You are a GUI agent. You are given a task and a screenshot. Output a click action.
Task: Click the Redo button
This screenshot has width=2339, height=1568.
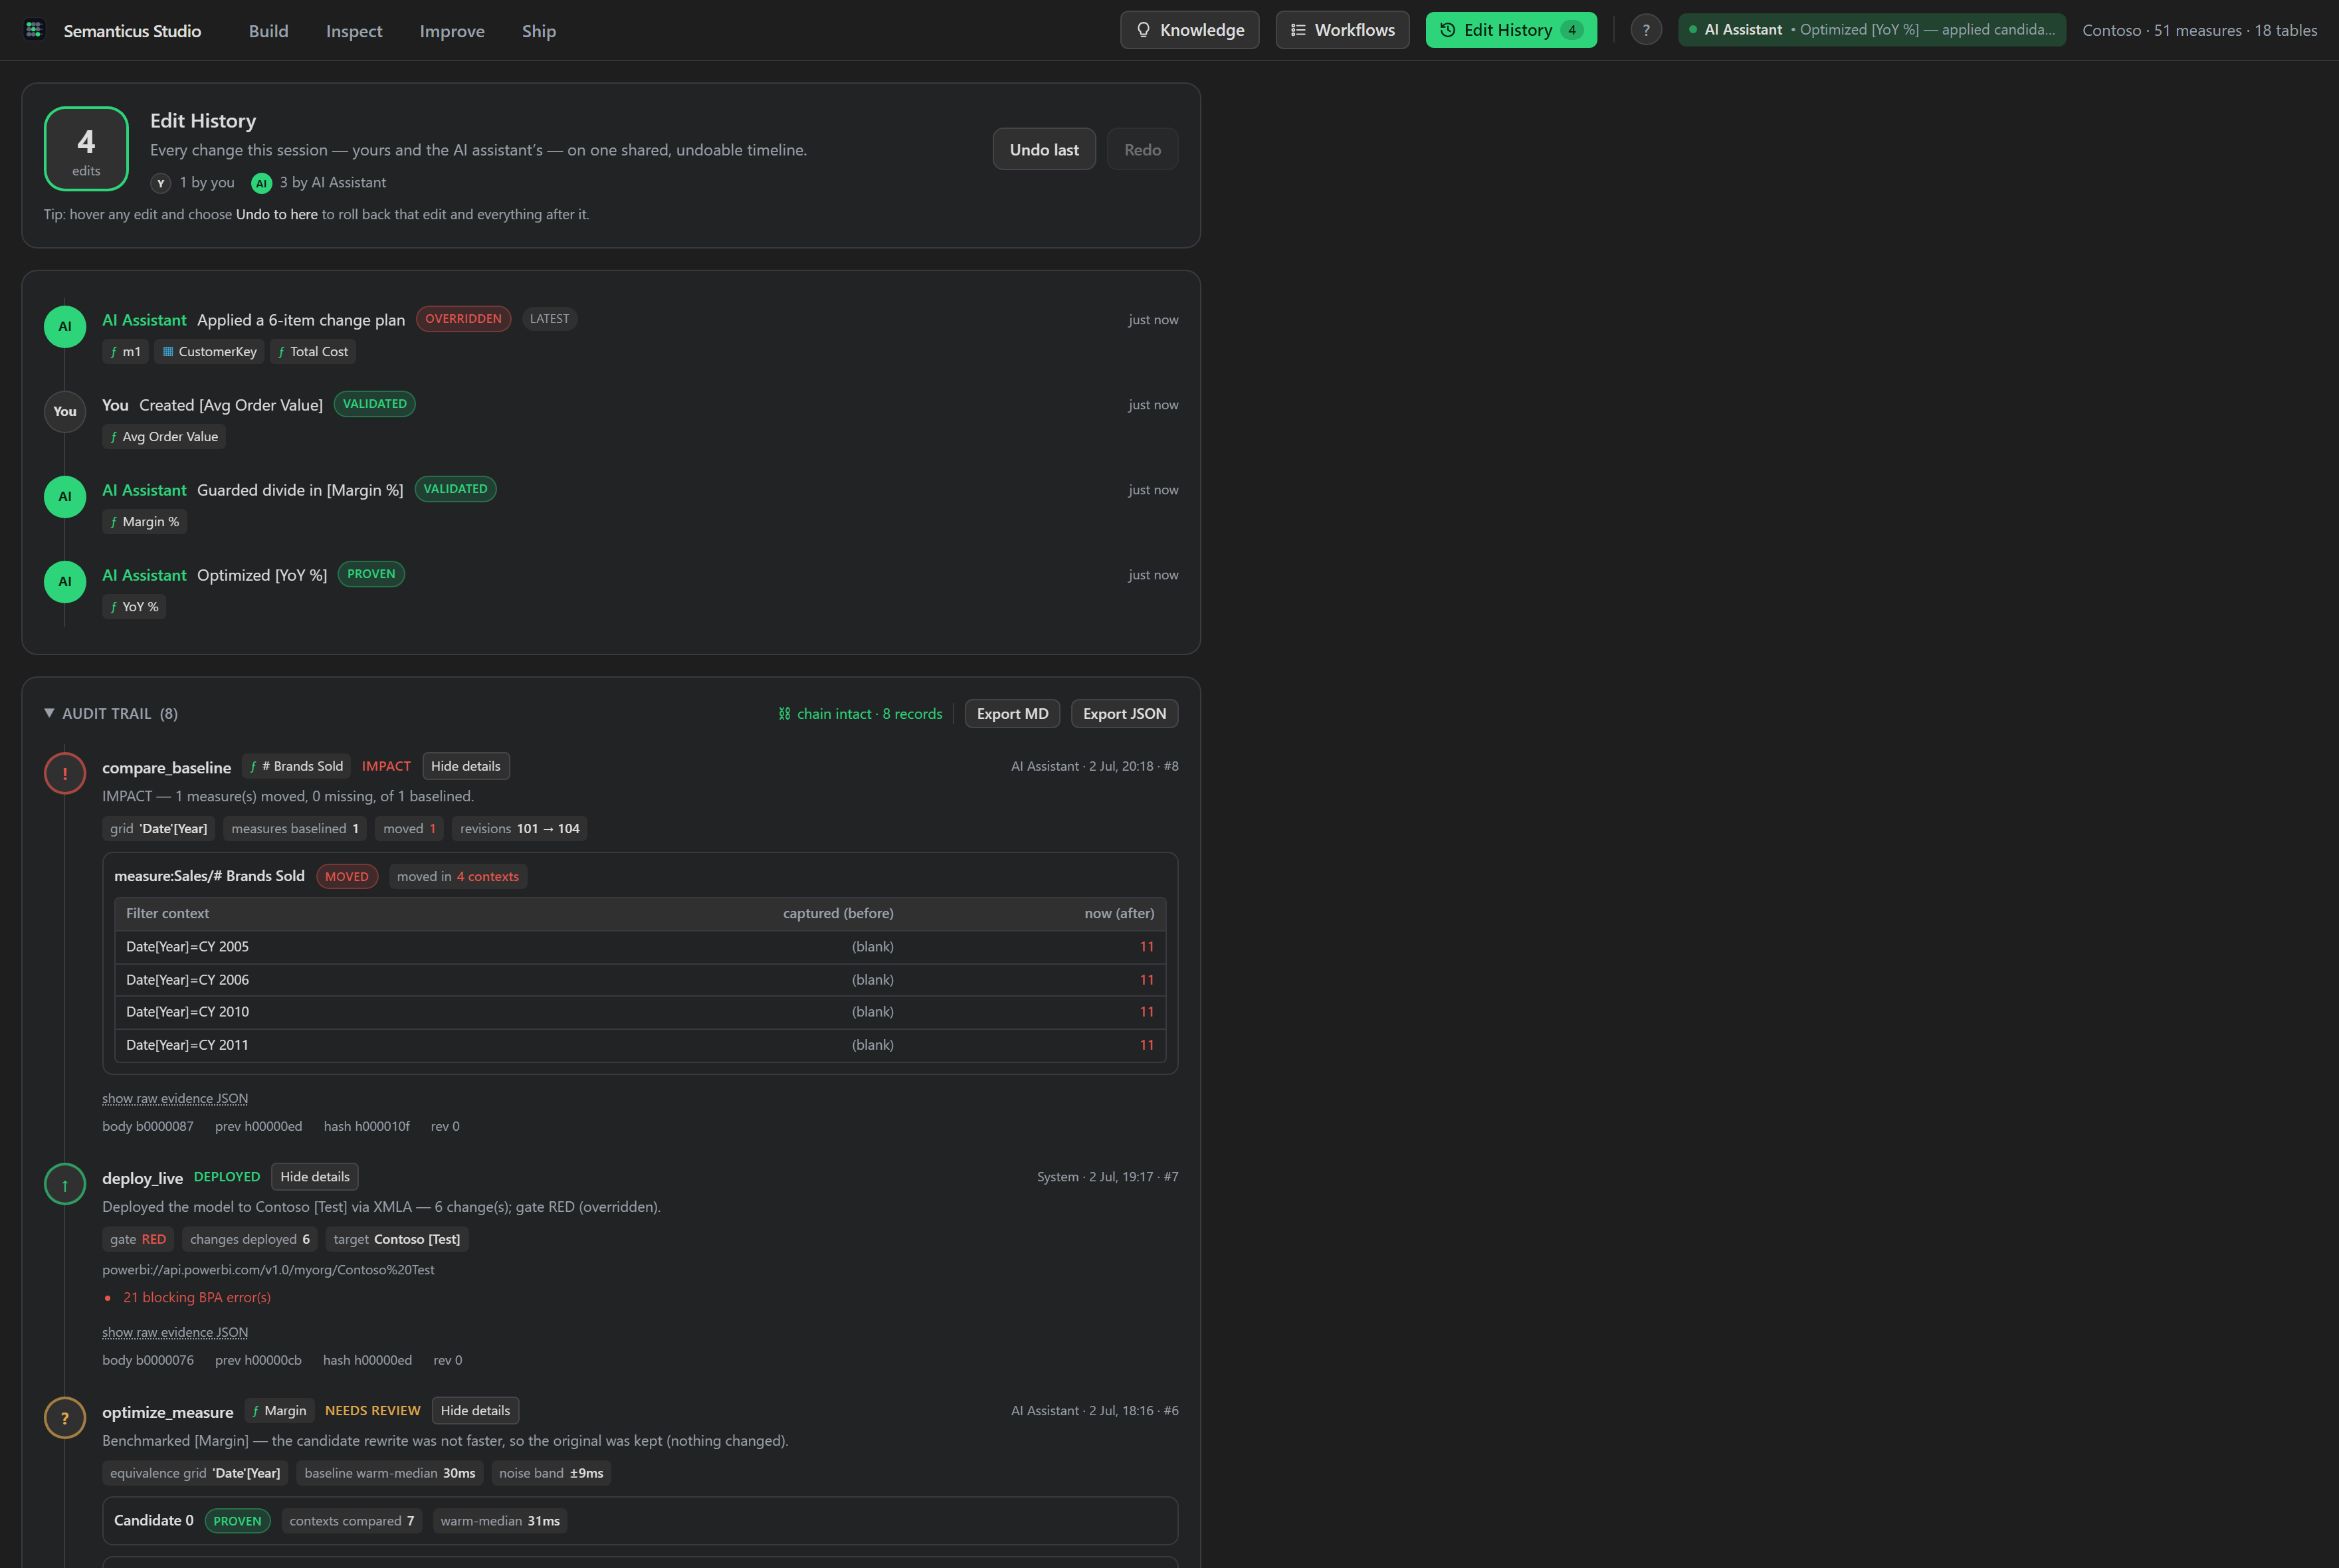[x=1142, y=149]
